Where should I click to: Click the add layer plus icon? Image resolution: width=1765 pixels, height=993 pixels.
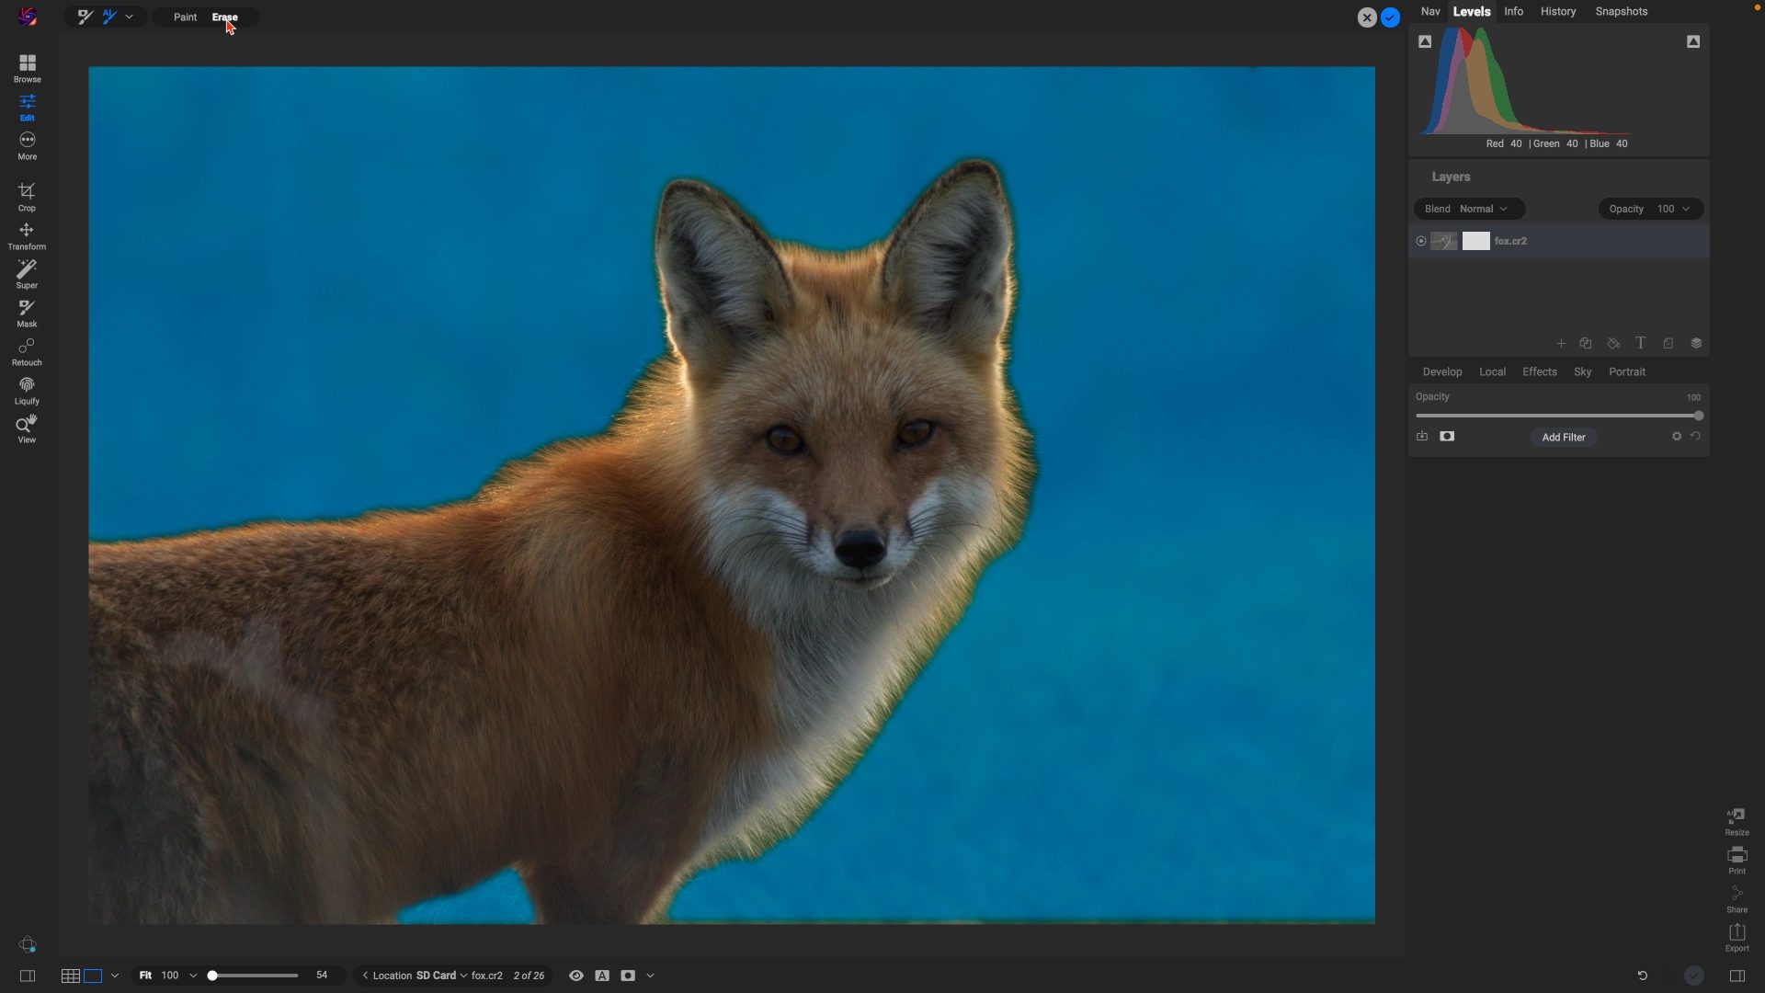(1560, 344)
